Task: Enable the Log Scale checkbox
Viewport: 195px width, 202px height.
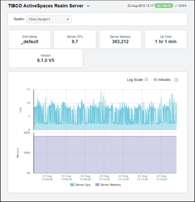Action: tap(146, 79)
